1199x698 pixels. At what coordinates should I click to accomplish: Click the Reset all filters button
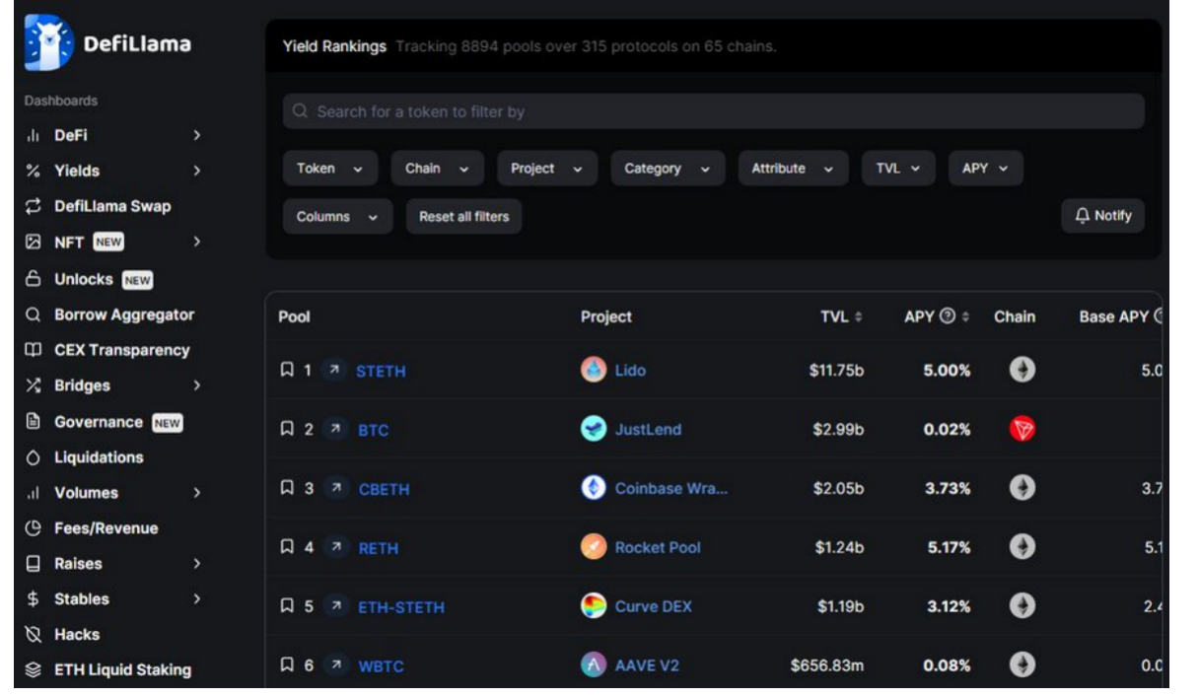point(463,217)
